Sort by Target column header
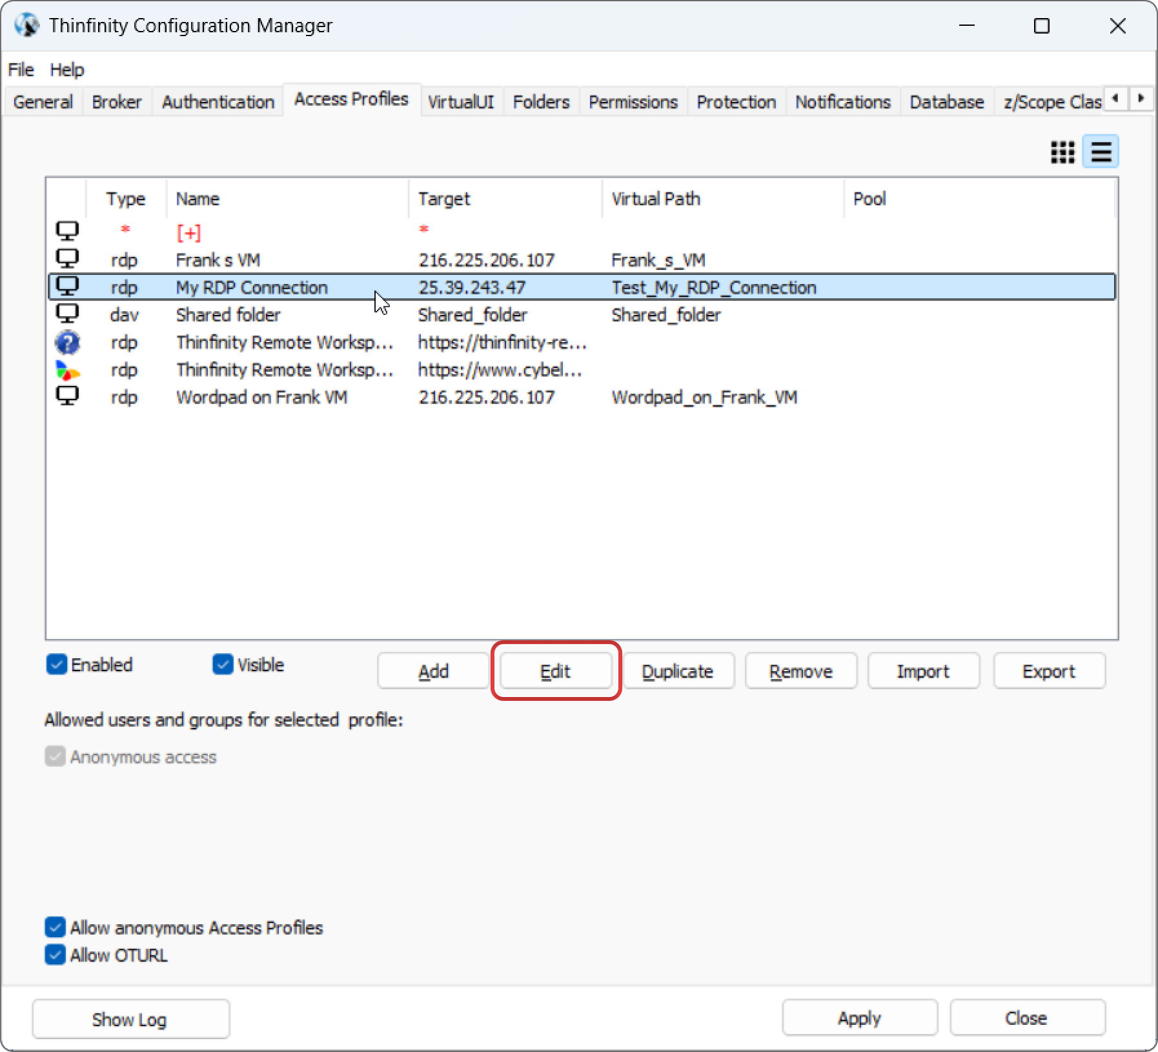Viewport: 1158px width, 1052px height. [505, 199]
